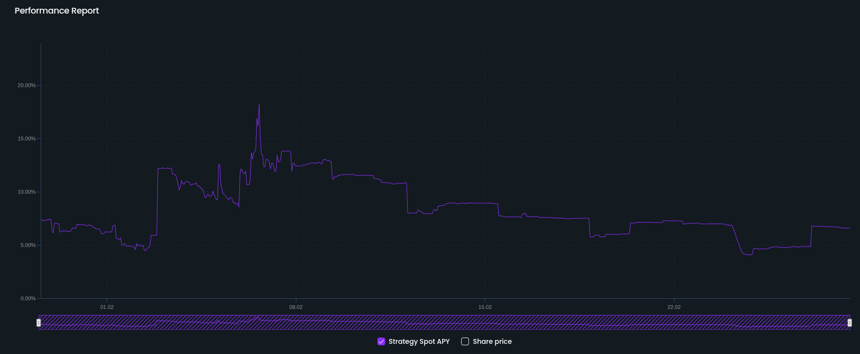This screenshot has height=354, width=860.
Task: Click the 15.00% y-axis label
Action: tap(27, 139)
